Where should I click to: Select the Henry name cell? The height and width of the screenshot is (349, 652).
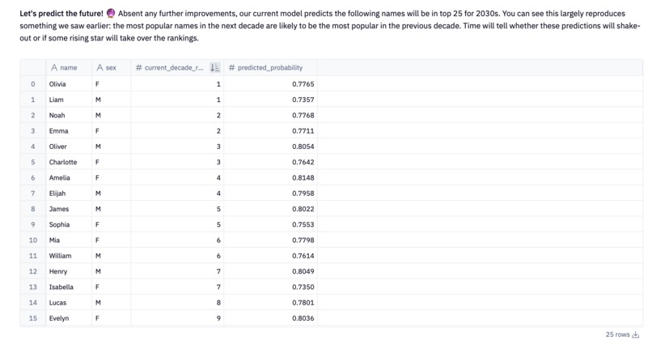coord(69,271)
